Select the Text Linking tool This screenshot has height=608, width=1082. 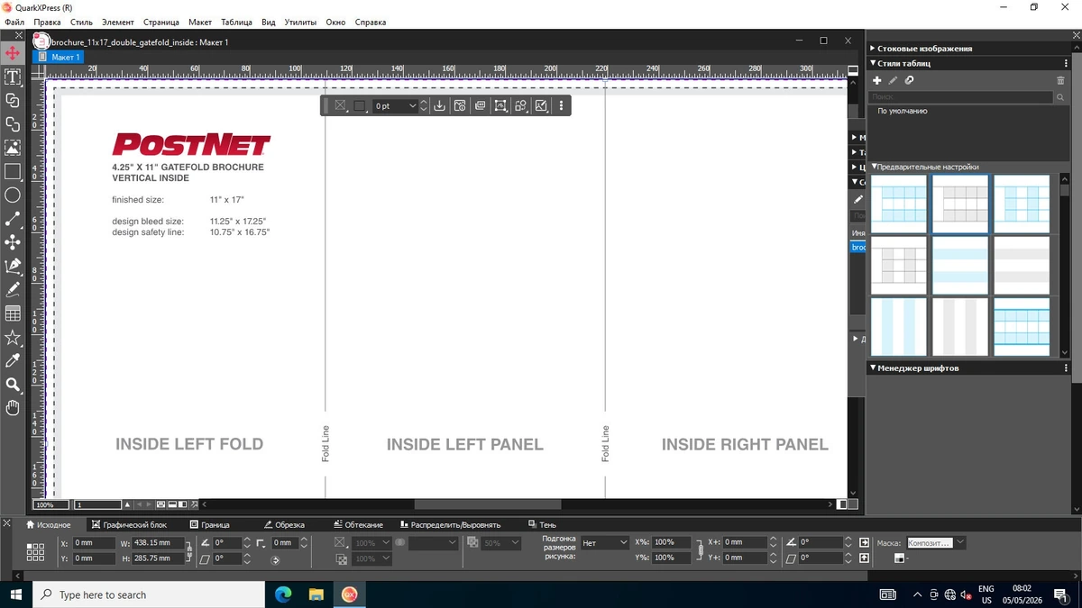tap(13, 100)
